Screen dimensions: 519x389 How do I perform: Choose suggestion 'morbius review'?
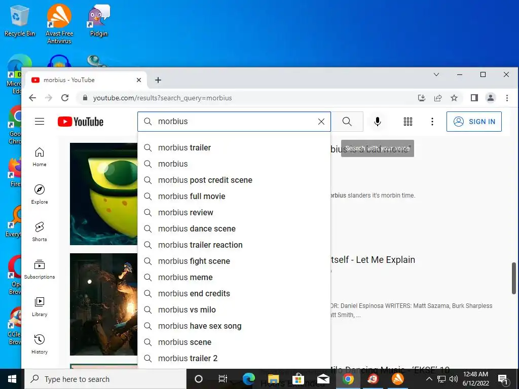(234, 212)
